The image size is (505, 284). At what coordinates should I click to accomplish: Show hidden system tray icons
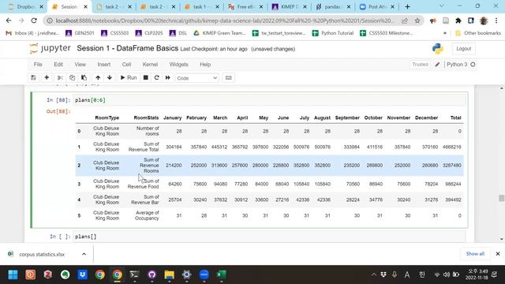tap(373, 275)
